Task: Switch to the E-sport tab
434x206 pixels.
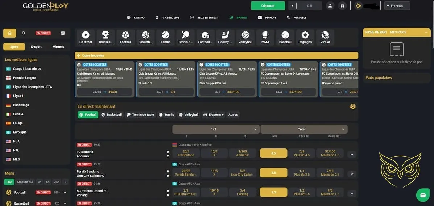Action: point(36,47)
